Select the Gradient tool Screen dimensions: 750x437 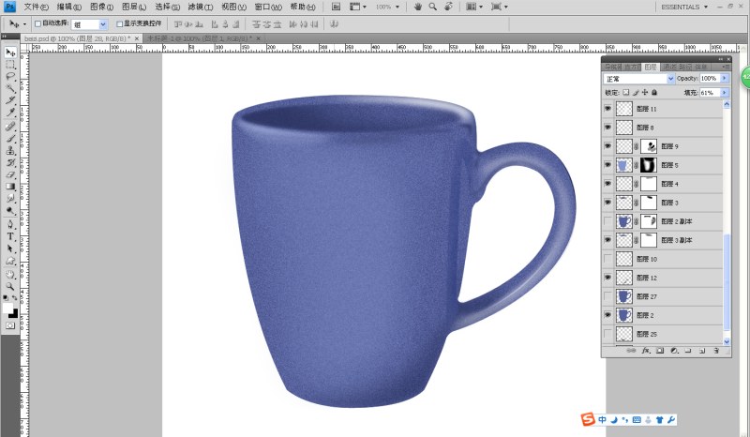pyautogui.click(x=10, y=187)
